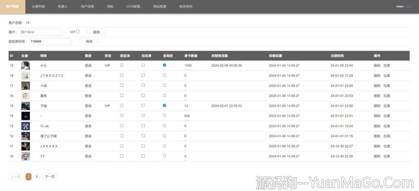Click the 房卡数量 column header
Viewport: 419px width, 191px height.
191,56
